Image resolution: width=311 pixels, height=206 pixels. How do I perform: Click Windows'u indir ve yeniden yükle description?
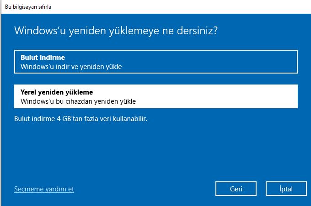point(71,67)
